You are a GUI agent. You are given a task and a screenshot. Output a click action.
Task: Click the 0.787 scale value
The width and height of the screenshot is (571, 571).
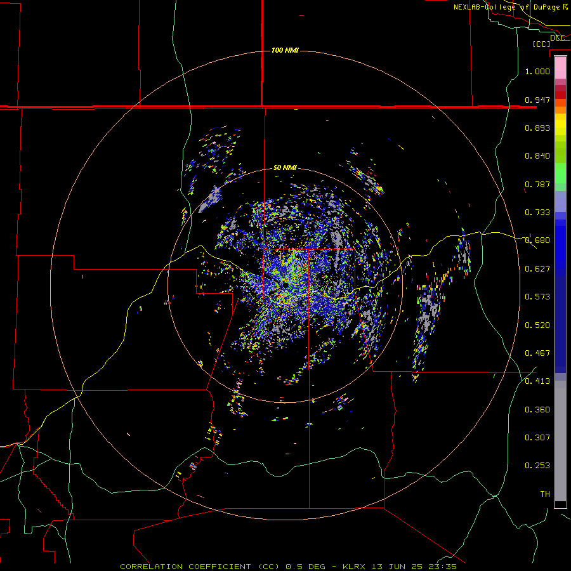click(x=537, y=184)
